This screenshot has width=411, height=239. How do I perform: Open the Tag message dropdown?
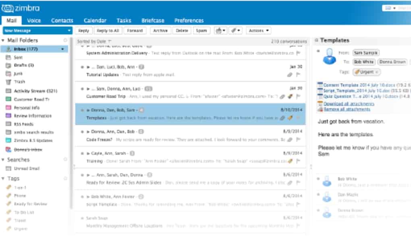tap(235, 31)
